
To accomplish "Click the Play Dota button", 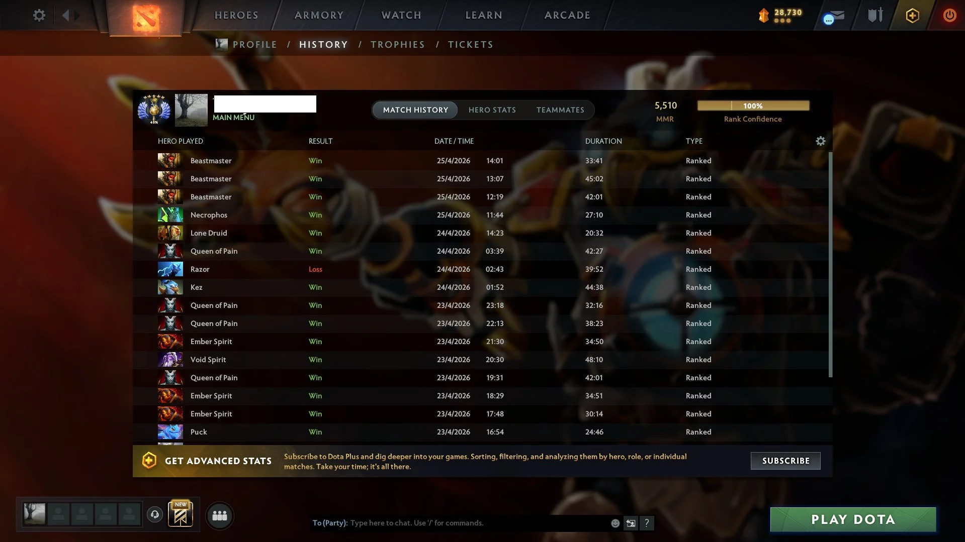I will click(853, 519).
